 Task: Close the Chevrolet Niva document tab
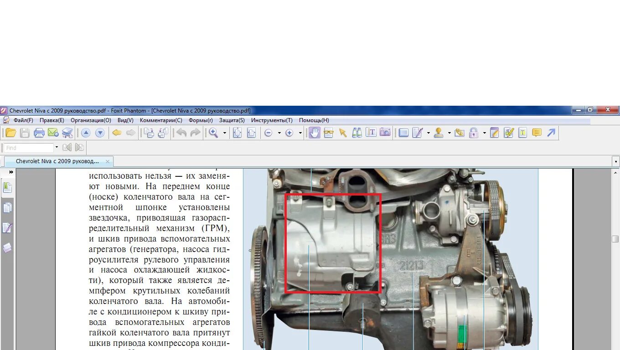108,161
